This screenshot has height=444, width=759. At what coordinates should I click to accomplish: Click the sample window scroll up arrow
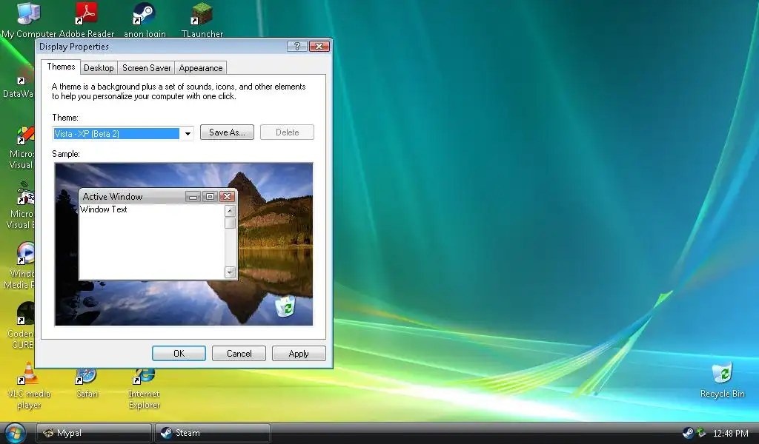(x=231, y=211)
